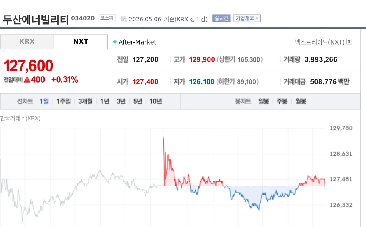This screenshot has width=366, height=227.
Task: Click the calendar icon beside the date
Action: pyautogui.click(x=124, y=19)
